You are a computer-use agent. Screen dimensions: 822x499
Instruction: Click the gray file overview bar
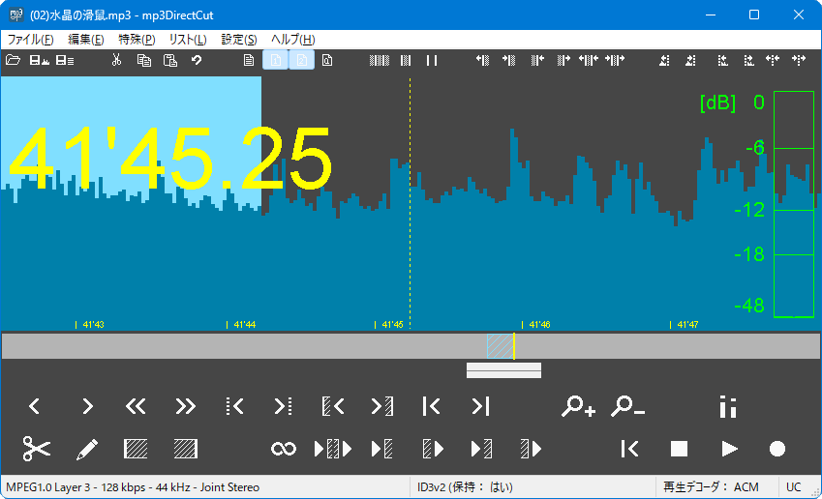pyautogui.click(x=411, y=346)
